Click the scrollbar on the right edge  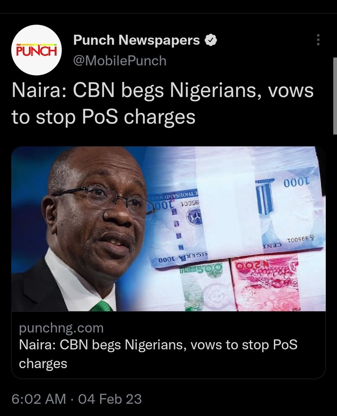coord(335,96)
